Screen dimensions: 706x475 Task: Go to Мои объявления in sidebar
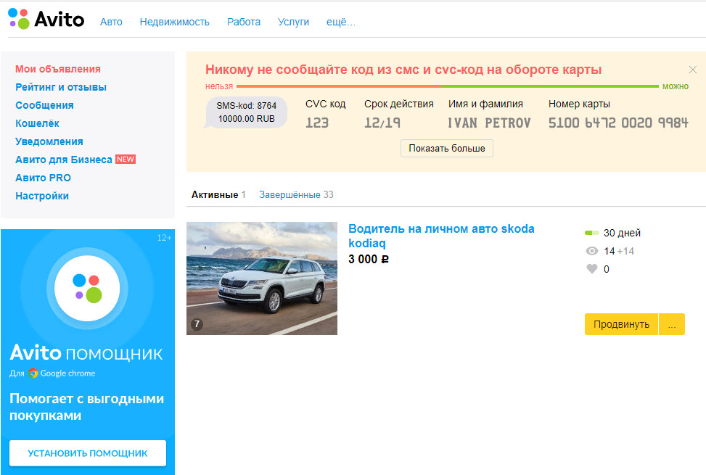pyautogui.click(x=57, y=69)
